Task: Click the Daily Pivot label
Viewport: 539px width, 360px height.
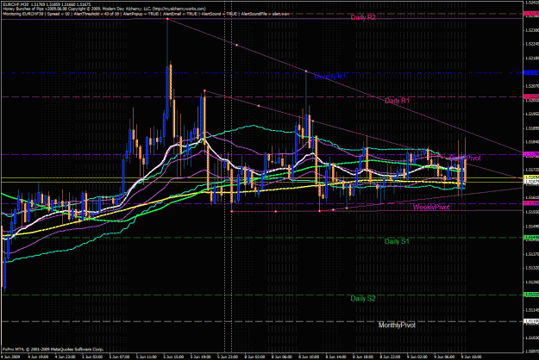Action: pos(465,158)
